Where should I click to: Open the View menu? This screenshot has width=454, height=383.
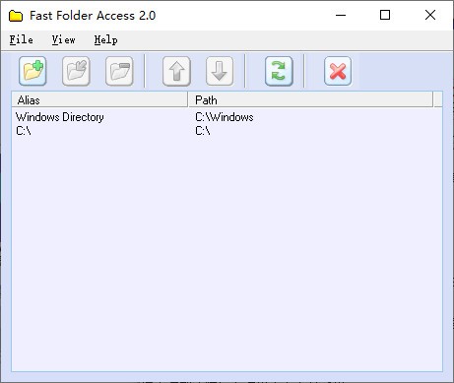click(63, 40)
